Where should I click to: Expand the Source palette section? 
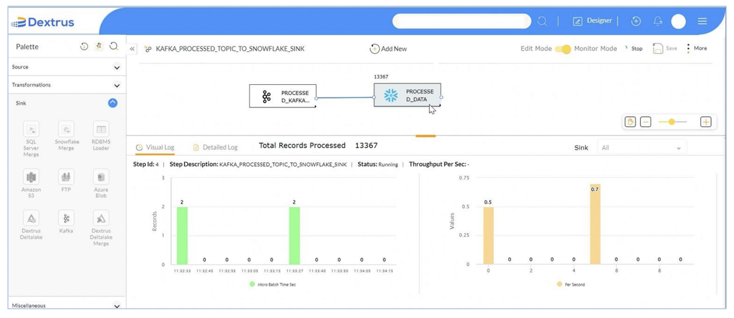pyautogui.click(x=117, y=67)
